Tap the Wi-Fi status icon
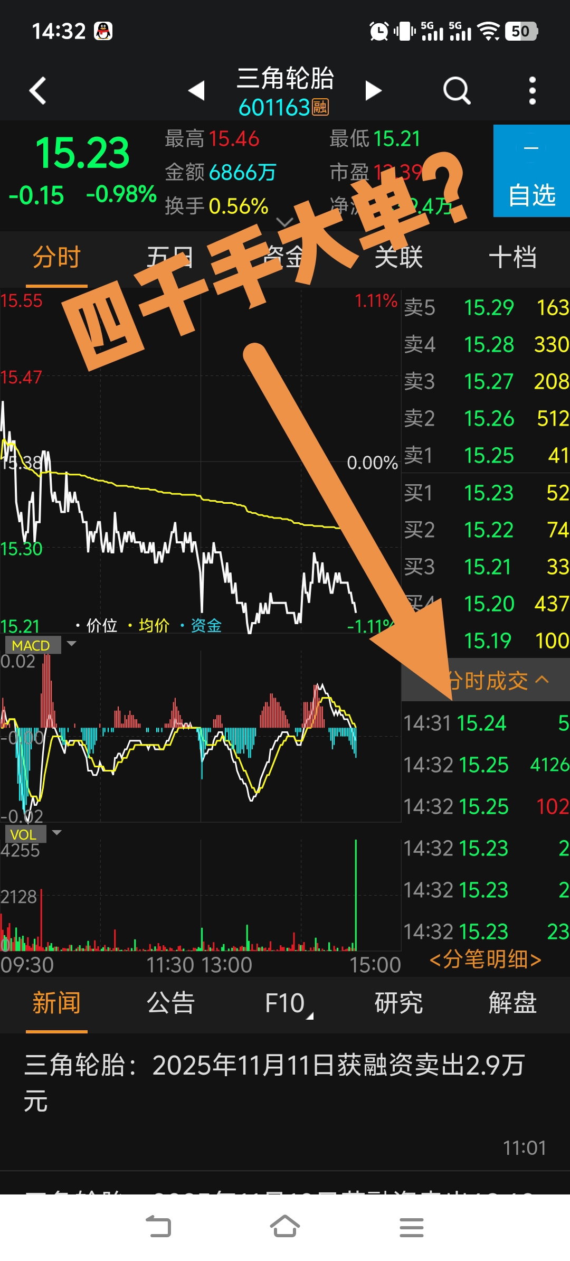Screen dimensions: 570x1261 489,31
